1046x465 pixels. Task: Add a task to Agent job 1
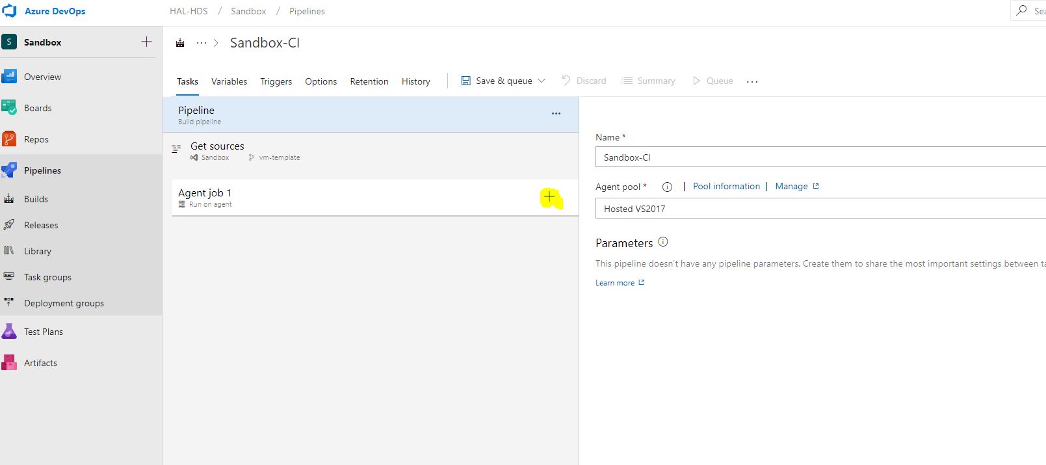[x=549, y=196]
